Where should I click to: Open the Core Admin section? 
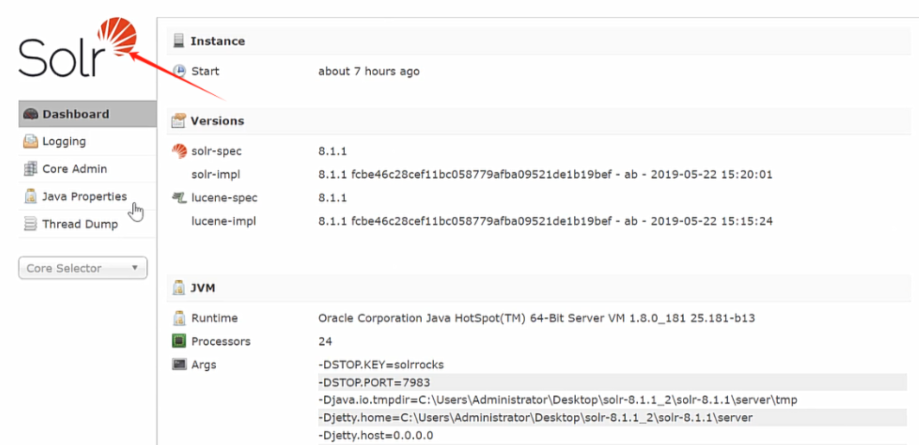[x=74, y=169]
